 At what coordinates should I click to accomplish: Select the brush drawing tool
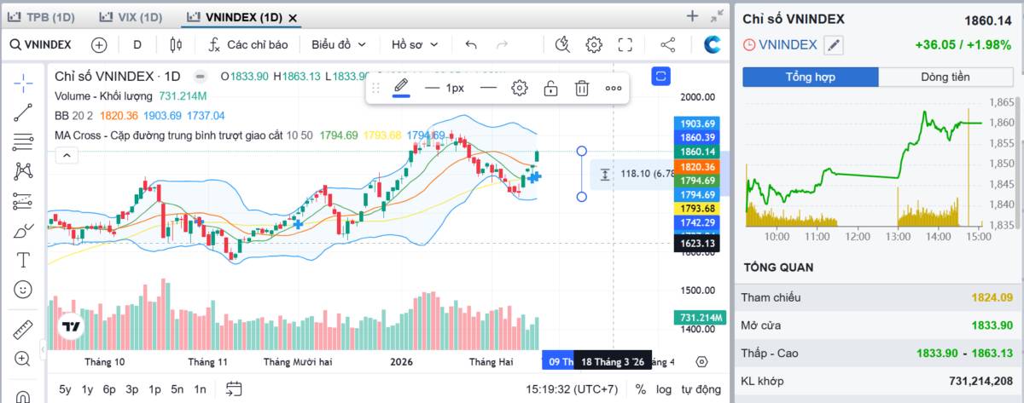23,231
